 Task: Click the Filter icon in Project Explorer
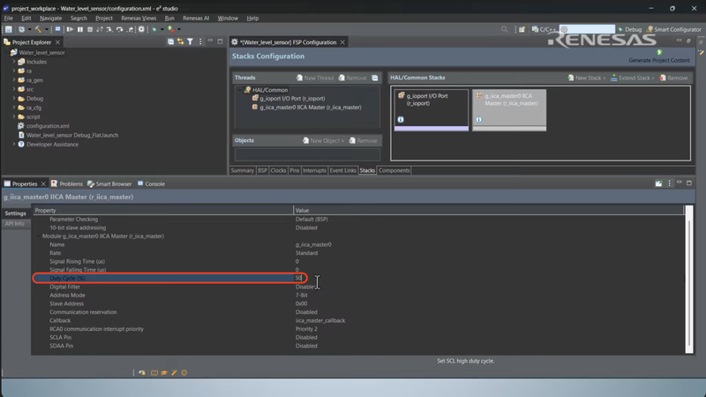190,41
